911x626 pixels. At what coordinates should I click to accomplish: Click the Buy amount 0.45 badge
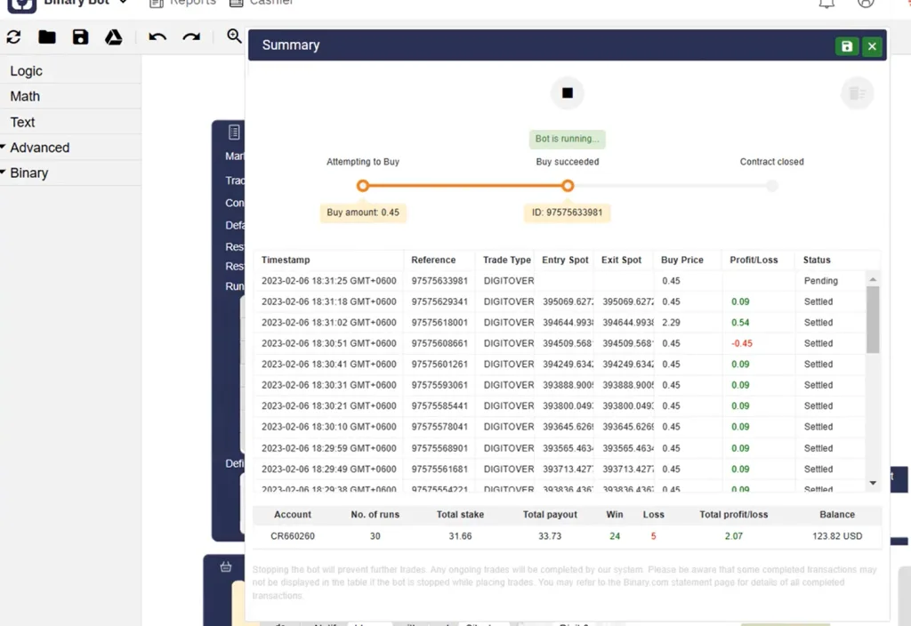(x=363, y=213)
